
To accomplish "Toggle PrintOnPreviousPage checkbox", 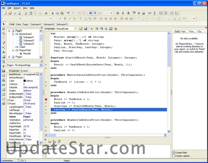I will 25,139.
